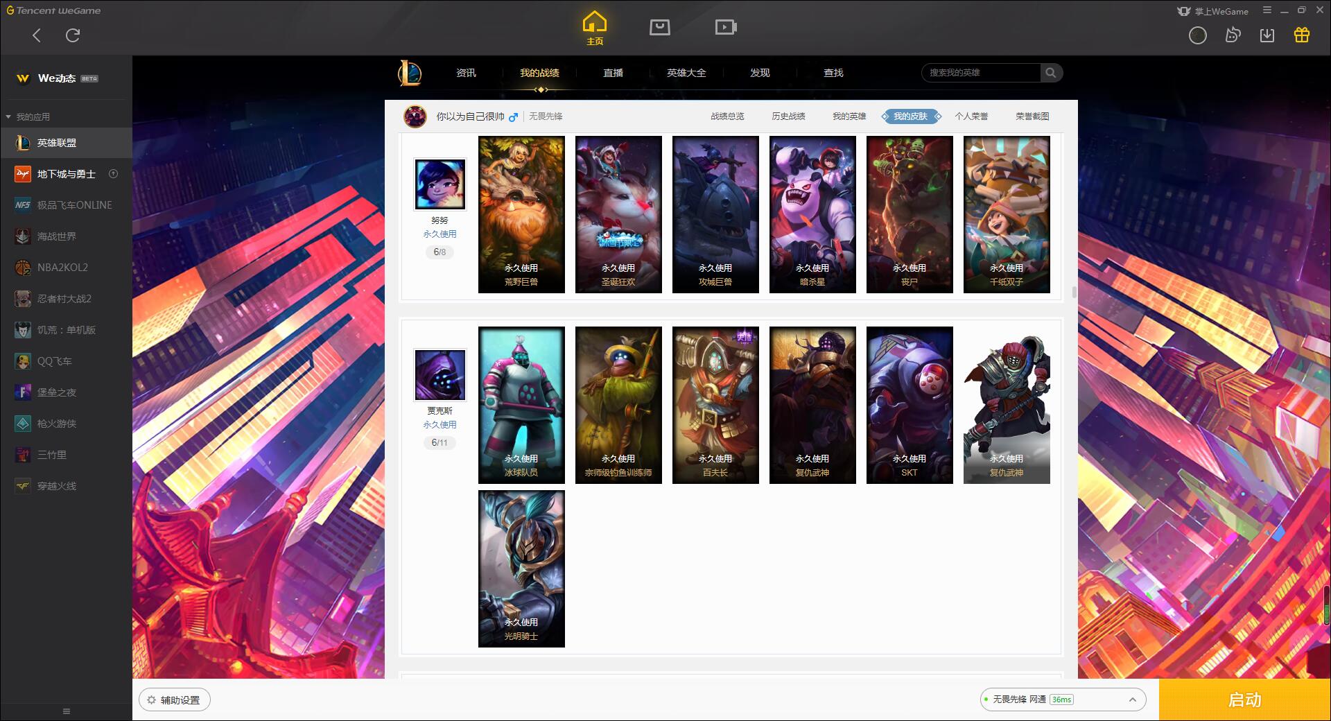The height and width of the screenshot is (721, 1331).
Task: Open the 我的战绩 tab
Action: click(539, 73)
